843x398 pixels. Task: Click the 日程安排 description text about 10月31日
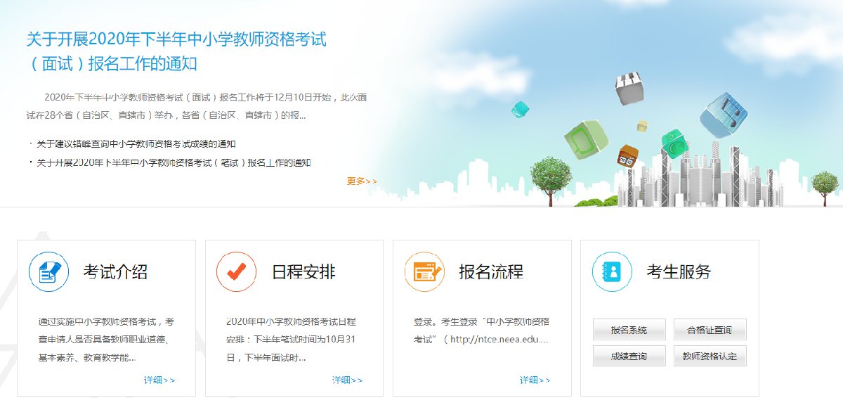[291, 340]
